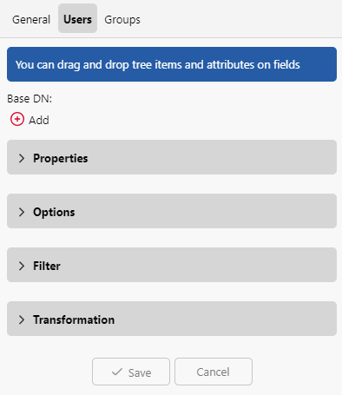Viewport: 342px width, 395px height.
Task: Click the Properties chevron arrow
Action: 22,158
